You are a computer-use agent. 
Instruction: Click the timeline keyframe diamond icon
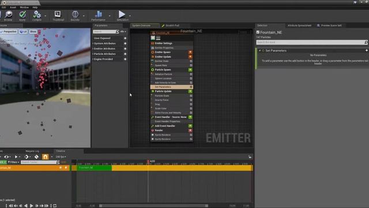pos(27,157)
